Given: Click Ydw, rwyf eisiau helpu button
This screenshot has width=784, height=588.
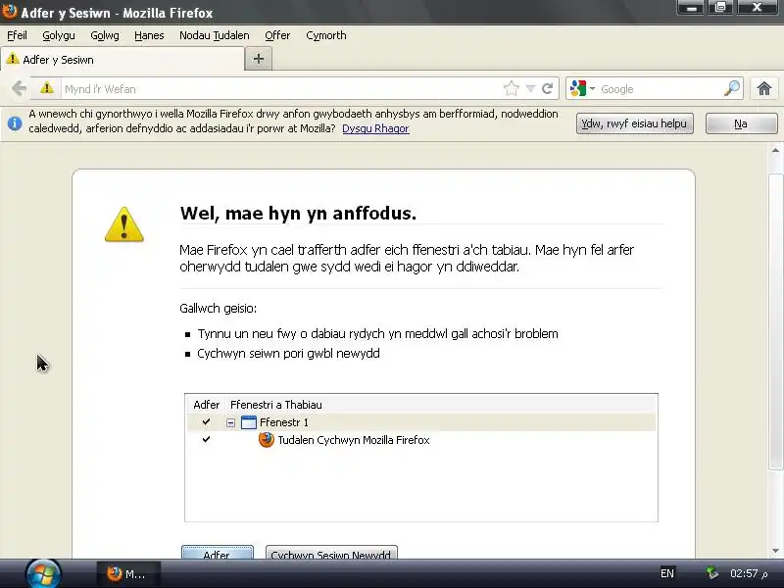Looking at the screenshot, I should pos(634,123).
